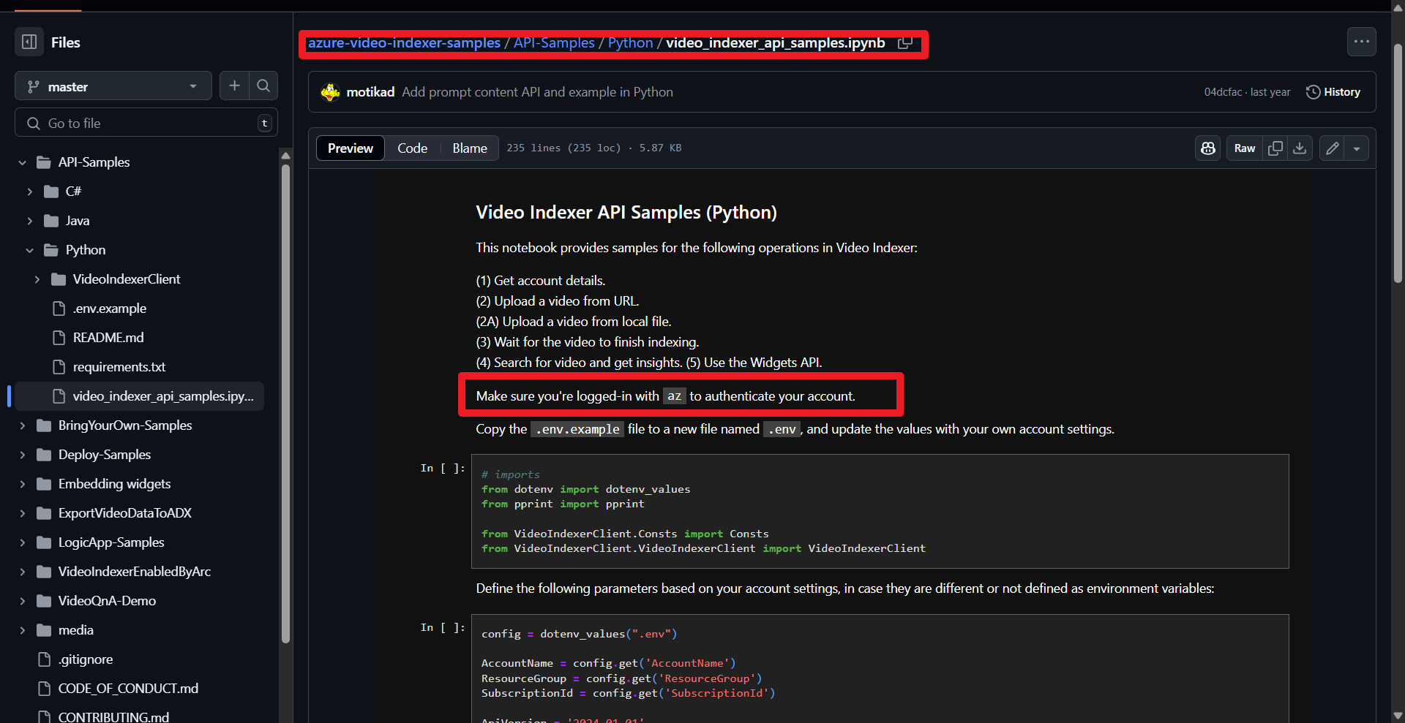Open the more file actions menu
This screenshot has width=1405, height=723.
coord(1361,42)
